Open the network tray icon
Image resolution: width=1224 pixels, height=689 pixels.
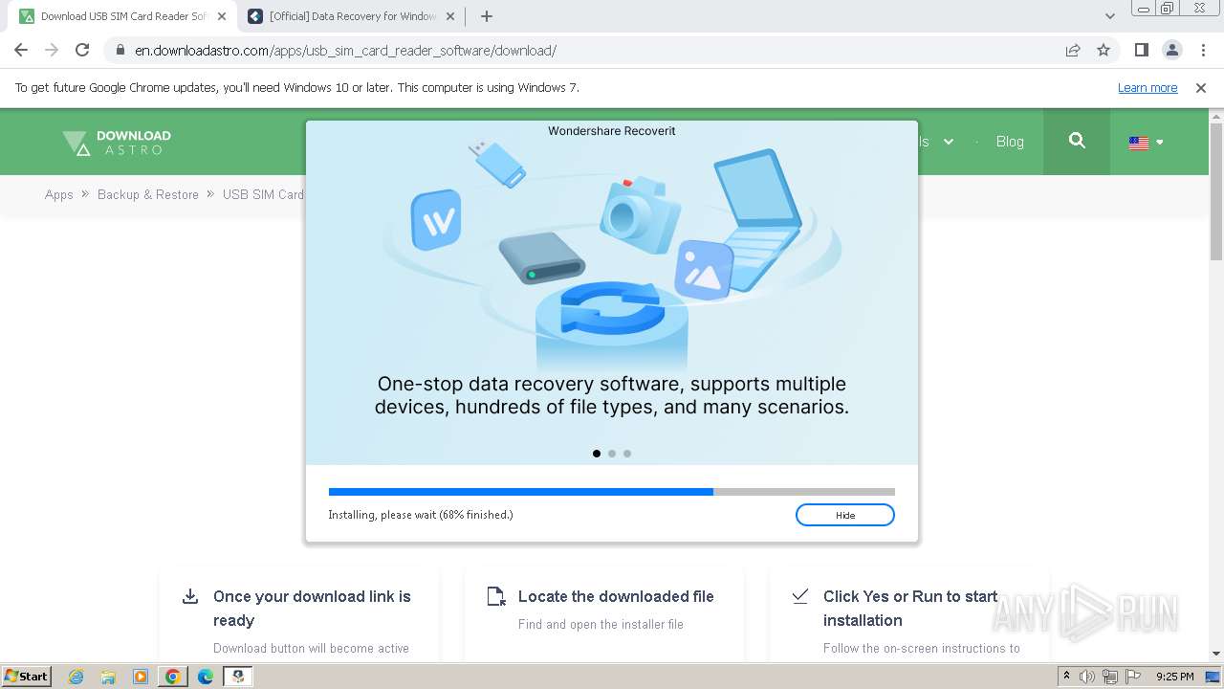point(1111,677)
